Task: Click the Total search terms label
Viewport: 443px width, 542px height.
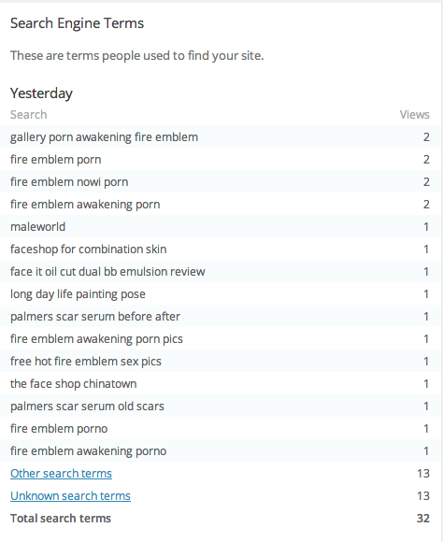Action: 61,518
